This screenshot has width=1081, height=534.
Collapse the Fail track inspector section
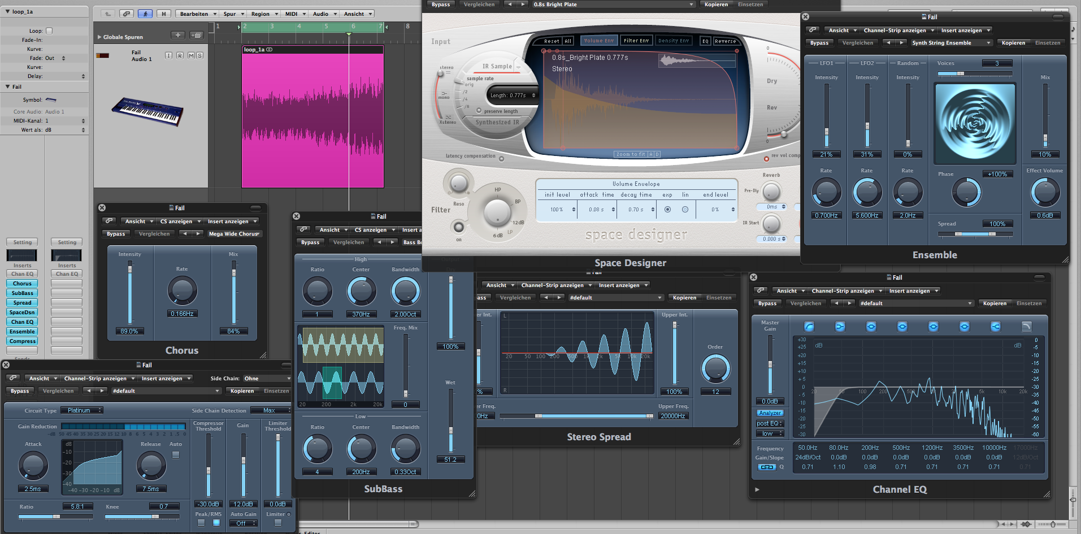[x=7, y=86]
